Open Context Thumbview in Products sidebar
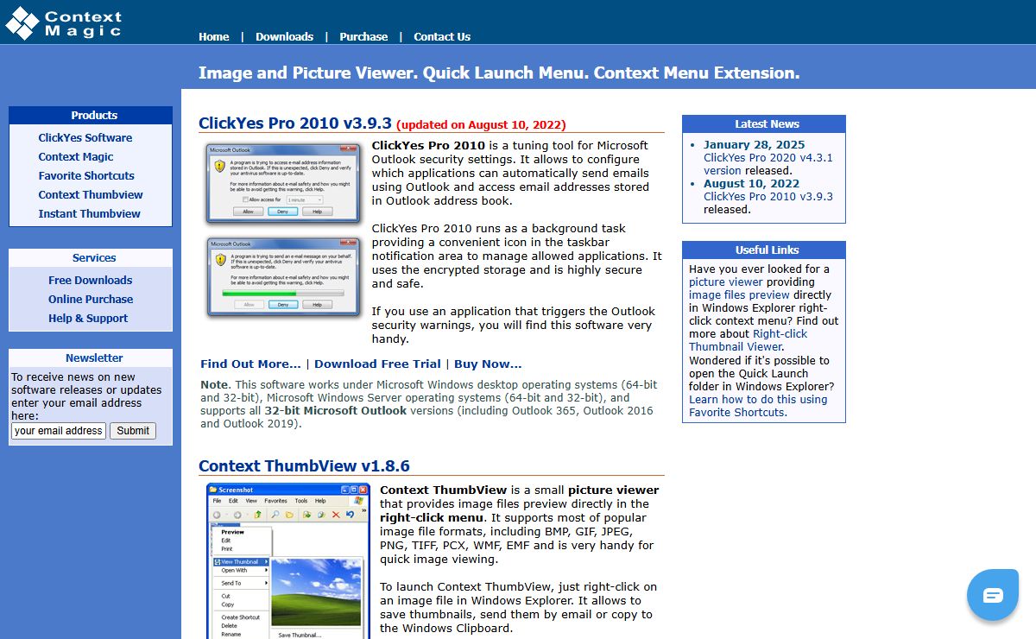The image size is (1036, 639). pyautogui.click(x=91, y=194)
